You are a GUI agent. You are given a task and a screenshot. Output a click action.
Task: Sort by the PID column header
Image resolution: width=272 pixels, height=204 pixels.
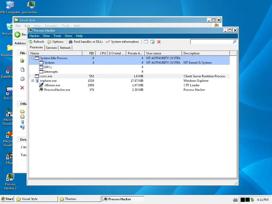click(89, 53)
